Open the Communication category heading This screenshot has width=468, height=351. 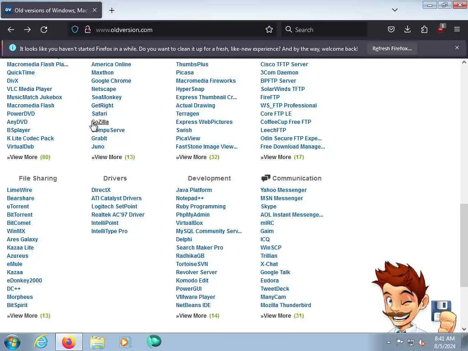coord(297,178)
